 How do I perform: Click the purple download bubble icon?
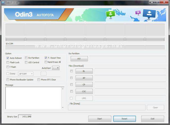[x=138, y=13]
